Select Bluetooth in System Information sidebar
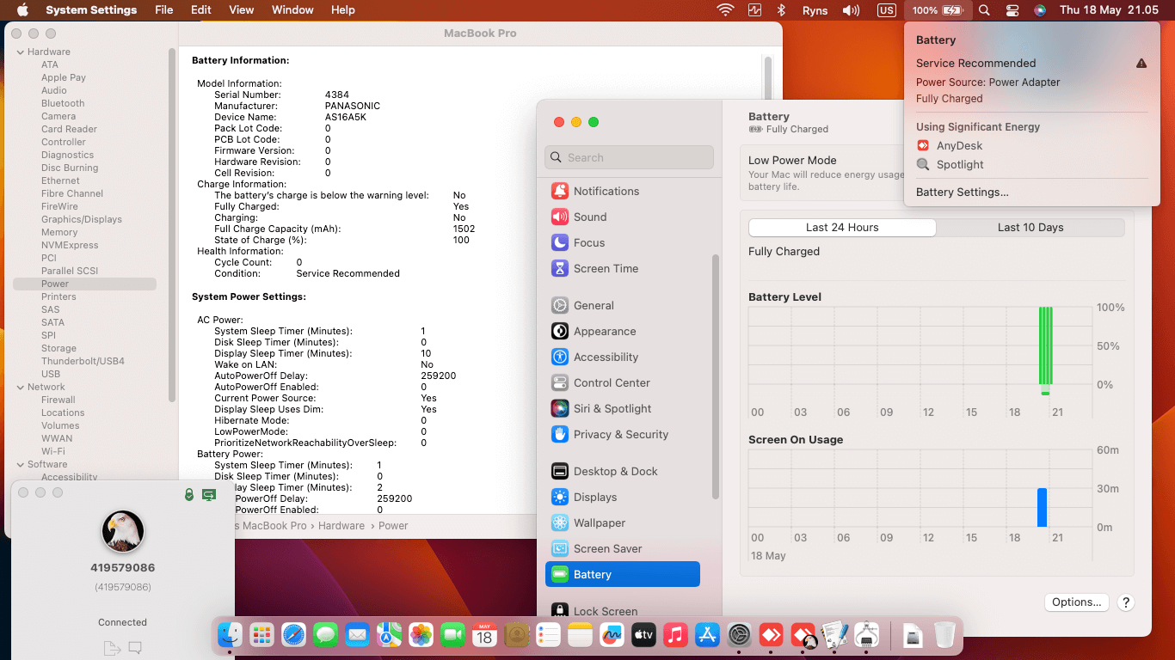This screenshot has height=660, width=1175. pyautogui.click(x=63, y=103)
